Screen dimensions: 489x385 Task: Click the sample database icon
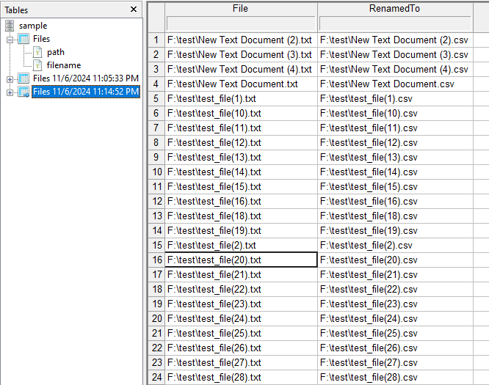pos(10,26)
